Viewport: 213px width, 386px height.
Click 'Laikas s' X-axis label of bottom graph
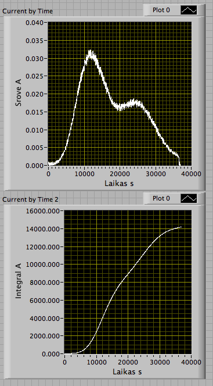127,371
